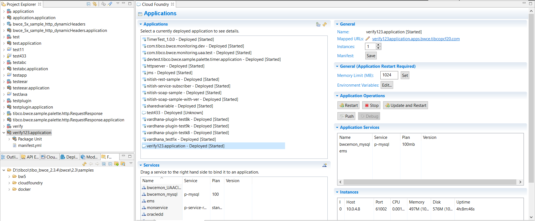Screen dimensions: 535x221
Task: Open the verify123application mapped URL link
Action: 416,39
